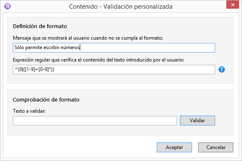Click the 'Sólo permite escribir números' text

click(x=47, y=47)
